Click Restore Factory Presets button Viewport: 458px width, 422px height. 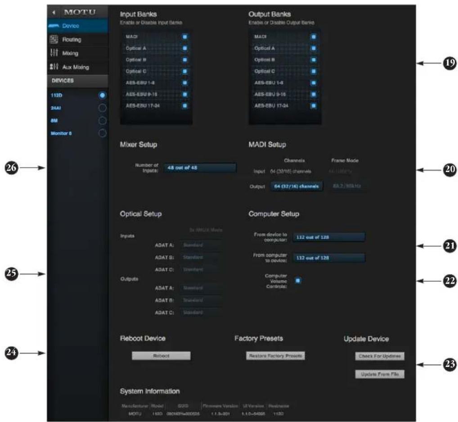click(x=275, y=356)
